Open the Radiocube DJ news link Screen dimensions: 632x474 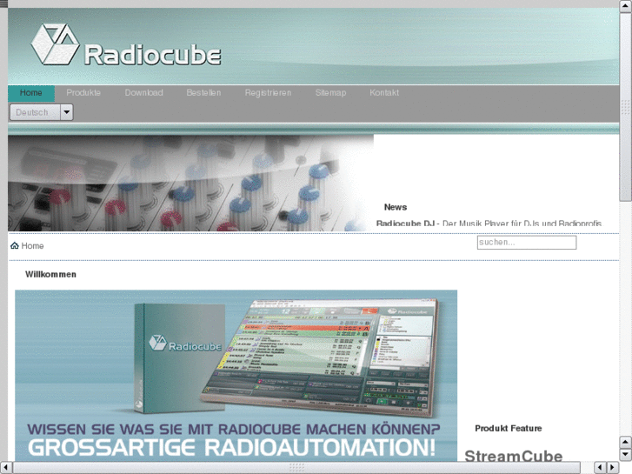[x=405, y=224]
